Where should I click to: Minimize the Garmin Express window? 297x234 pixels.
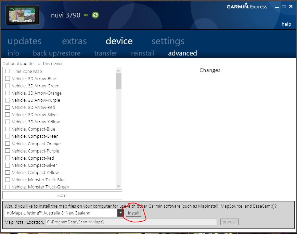pyautogui.click(x=277, y=7)
